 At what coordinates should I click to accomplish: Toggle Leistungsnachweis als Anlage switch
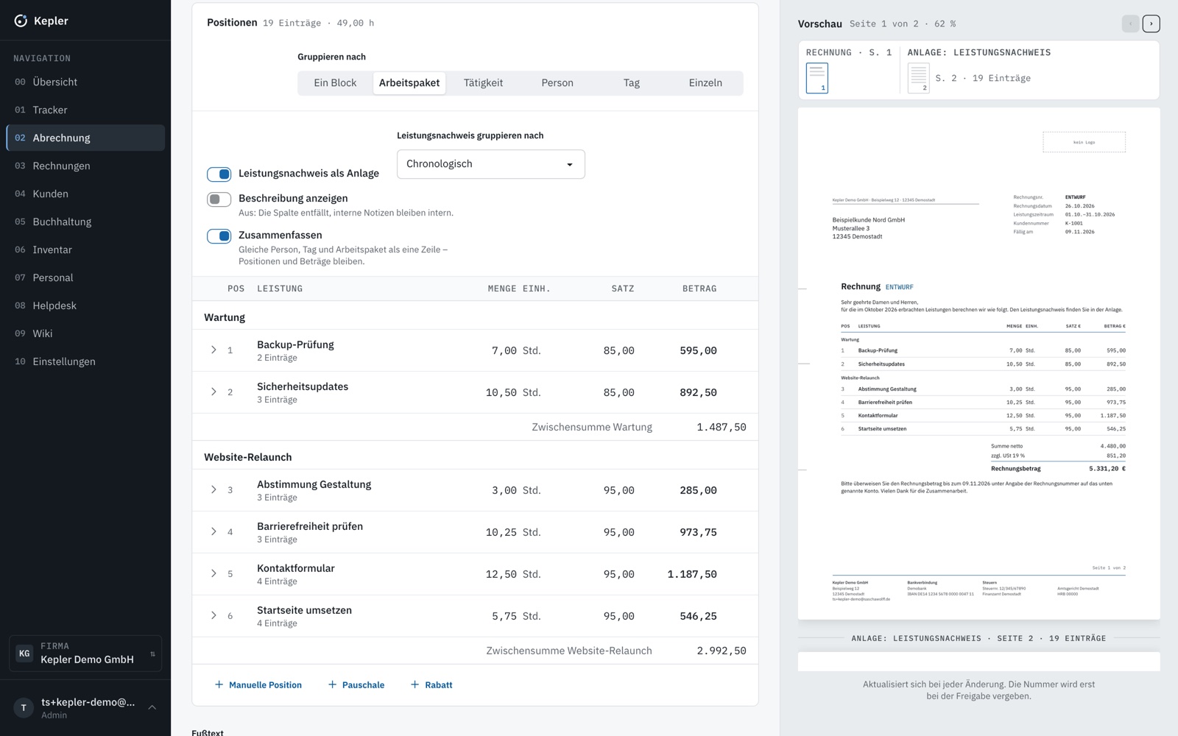pos(219,174)
